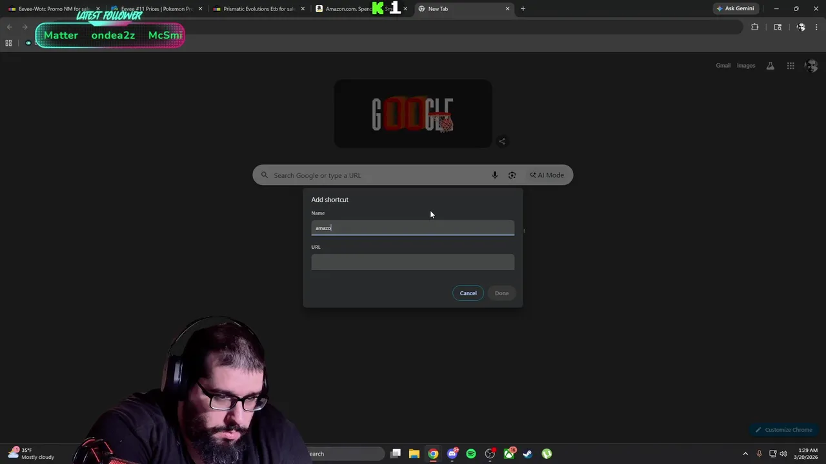Click the Google basketball doodle
The width and height of the screenshot is (826, 464).
[413, 114]
